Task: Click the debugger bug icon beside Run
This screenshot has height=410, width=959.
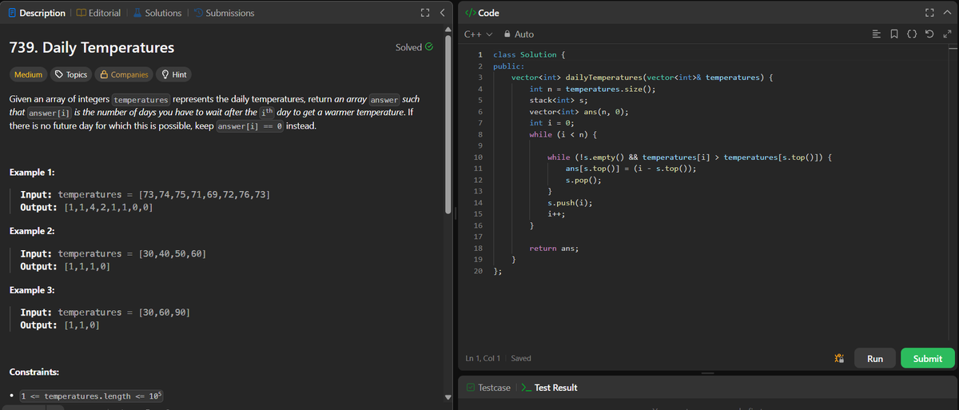Action: [x=838, y=359]
